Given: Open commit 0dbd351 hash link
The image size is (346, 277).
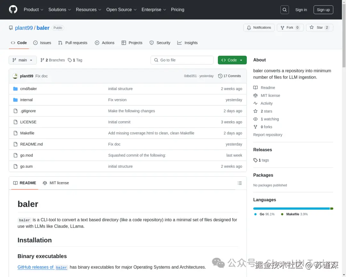Looking at the screenshot, I should pos(190,76).
